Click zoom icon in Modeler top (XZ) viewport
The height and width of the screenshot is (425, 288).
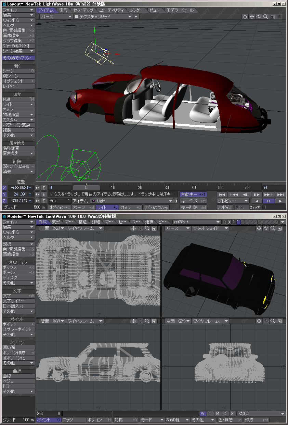(147, 228)
